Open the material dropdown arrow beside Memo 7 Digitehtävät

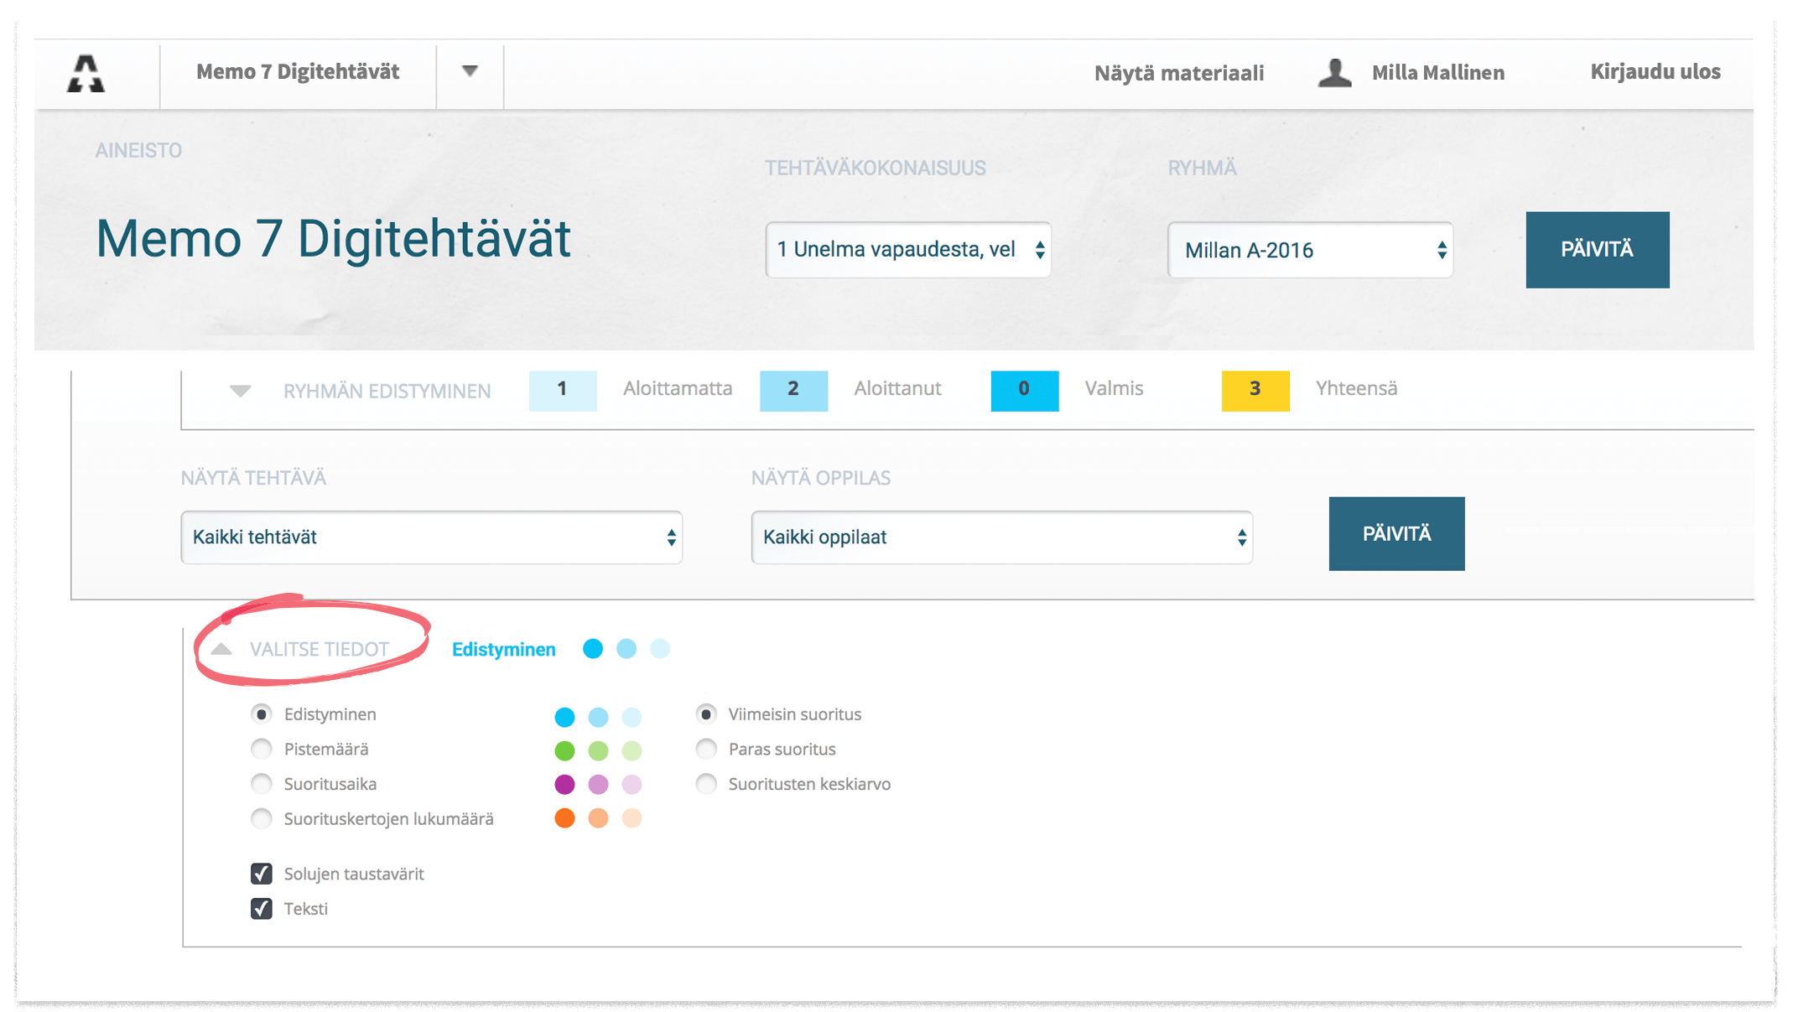coord(470,72)
